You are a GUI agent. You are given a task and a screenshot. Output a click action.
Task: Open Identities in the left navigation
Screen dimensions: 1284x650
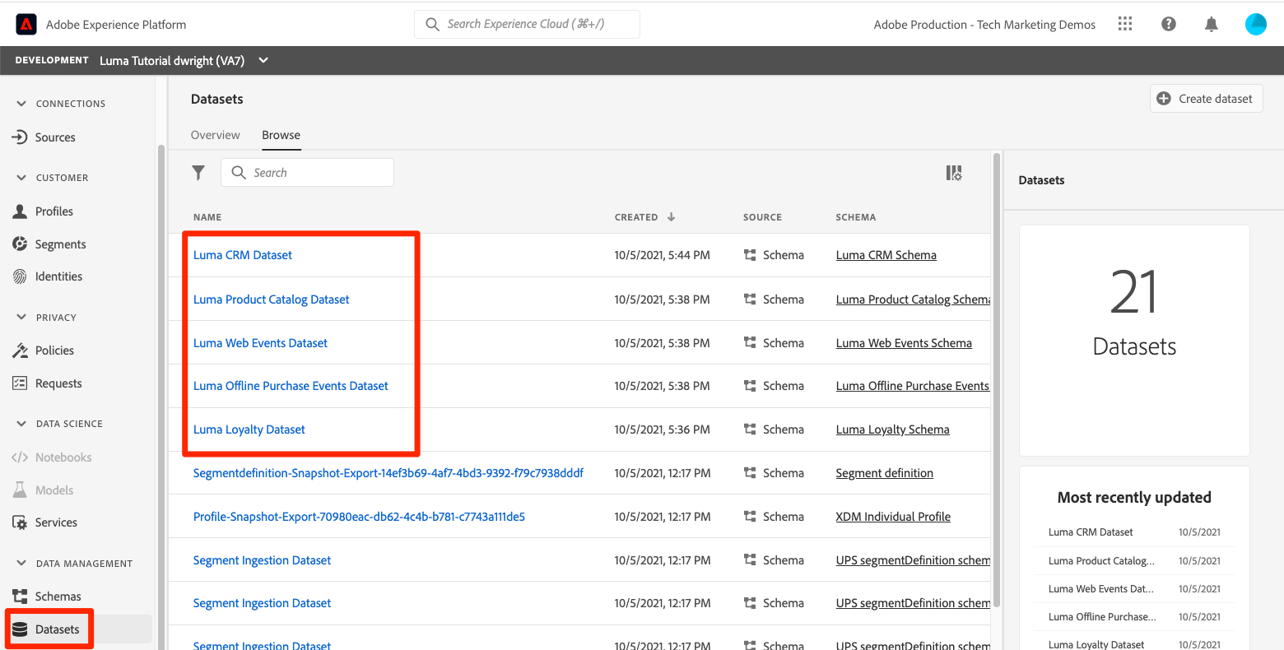pyautogui.click(x=58, y=276)
